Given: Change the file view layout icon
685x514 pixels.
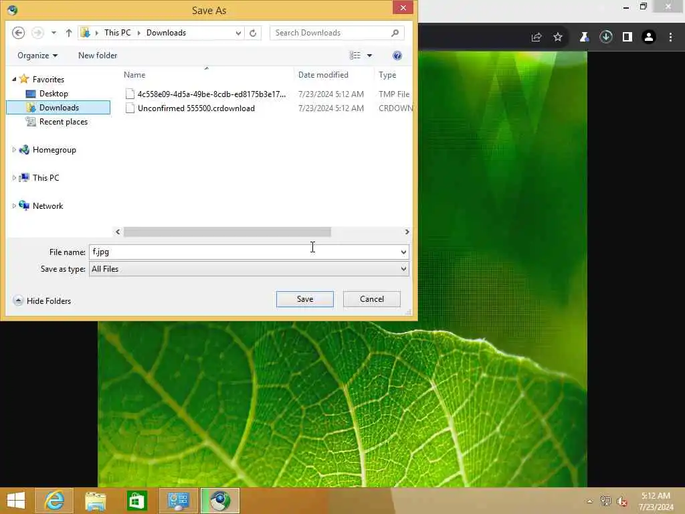Looking at the screenshot, I should [355, 56].
